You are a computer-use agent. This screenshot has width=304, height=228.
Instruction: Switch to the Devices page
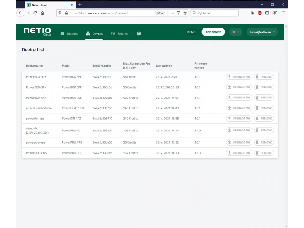(94, 33)
